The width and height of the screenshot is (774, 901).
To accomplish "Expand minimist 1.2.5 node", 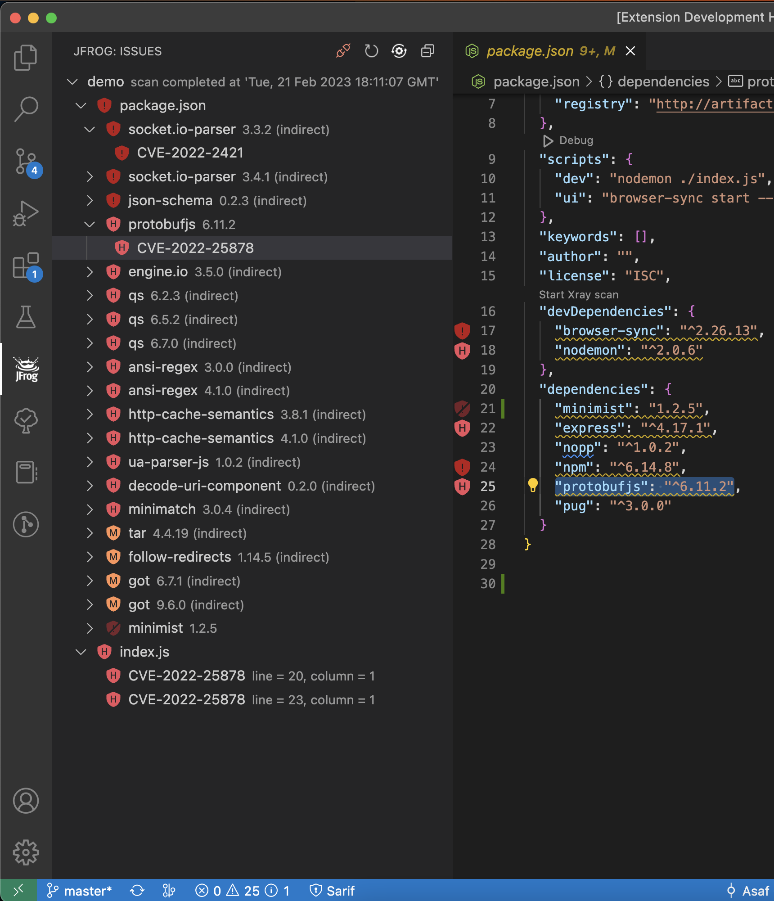I will click(90, 628).
